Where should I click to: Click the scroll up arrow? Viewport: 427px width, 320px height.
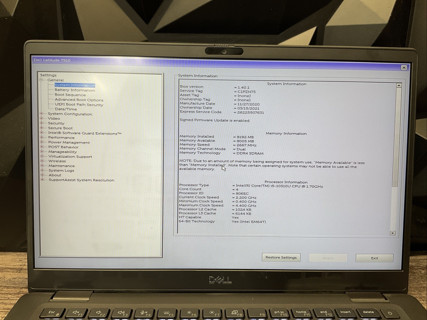[399, 85]
